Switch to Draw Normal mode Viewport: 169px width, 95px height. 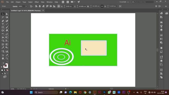coord(2,73)
